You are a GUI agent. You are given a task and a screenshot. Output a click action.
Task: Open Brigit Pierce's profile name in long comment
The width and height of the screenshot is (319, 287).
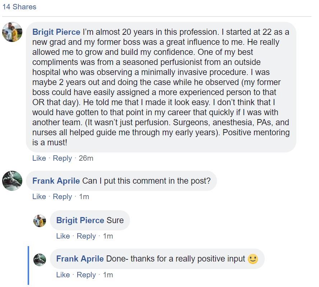pos(56,32)
